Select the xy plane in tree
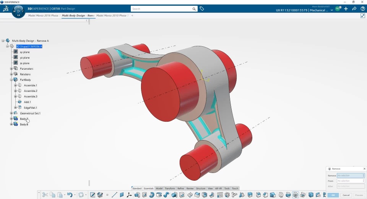This screenshot has height=199, width=367. 24,52
